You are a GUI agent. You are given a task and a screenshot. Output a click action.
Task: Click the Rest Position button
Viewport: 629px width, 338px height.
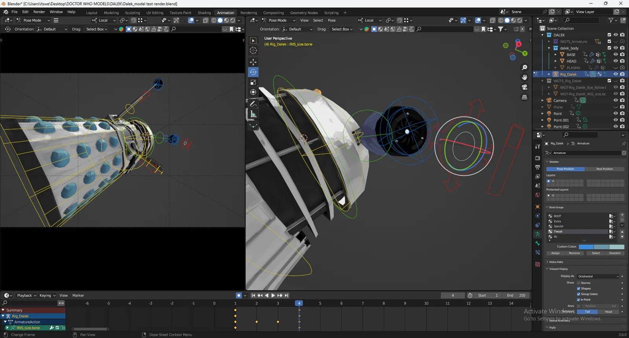point(604,169)
